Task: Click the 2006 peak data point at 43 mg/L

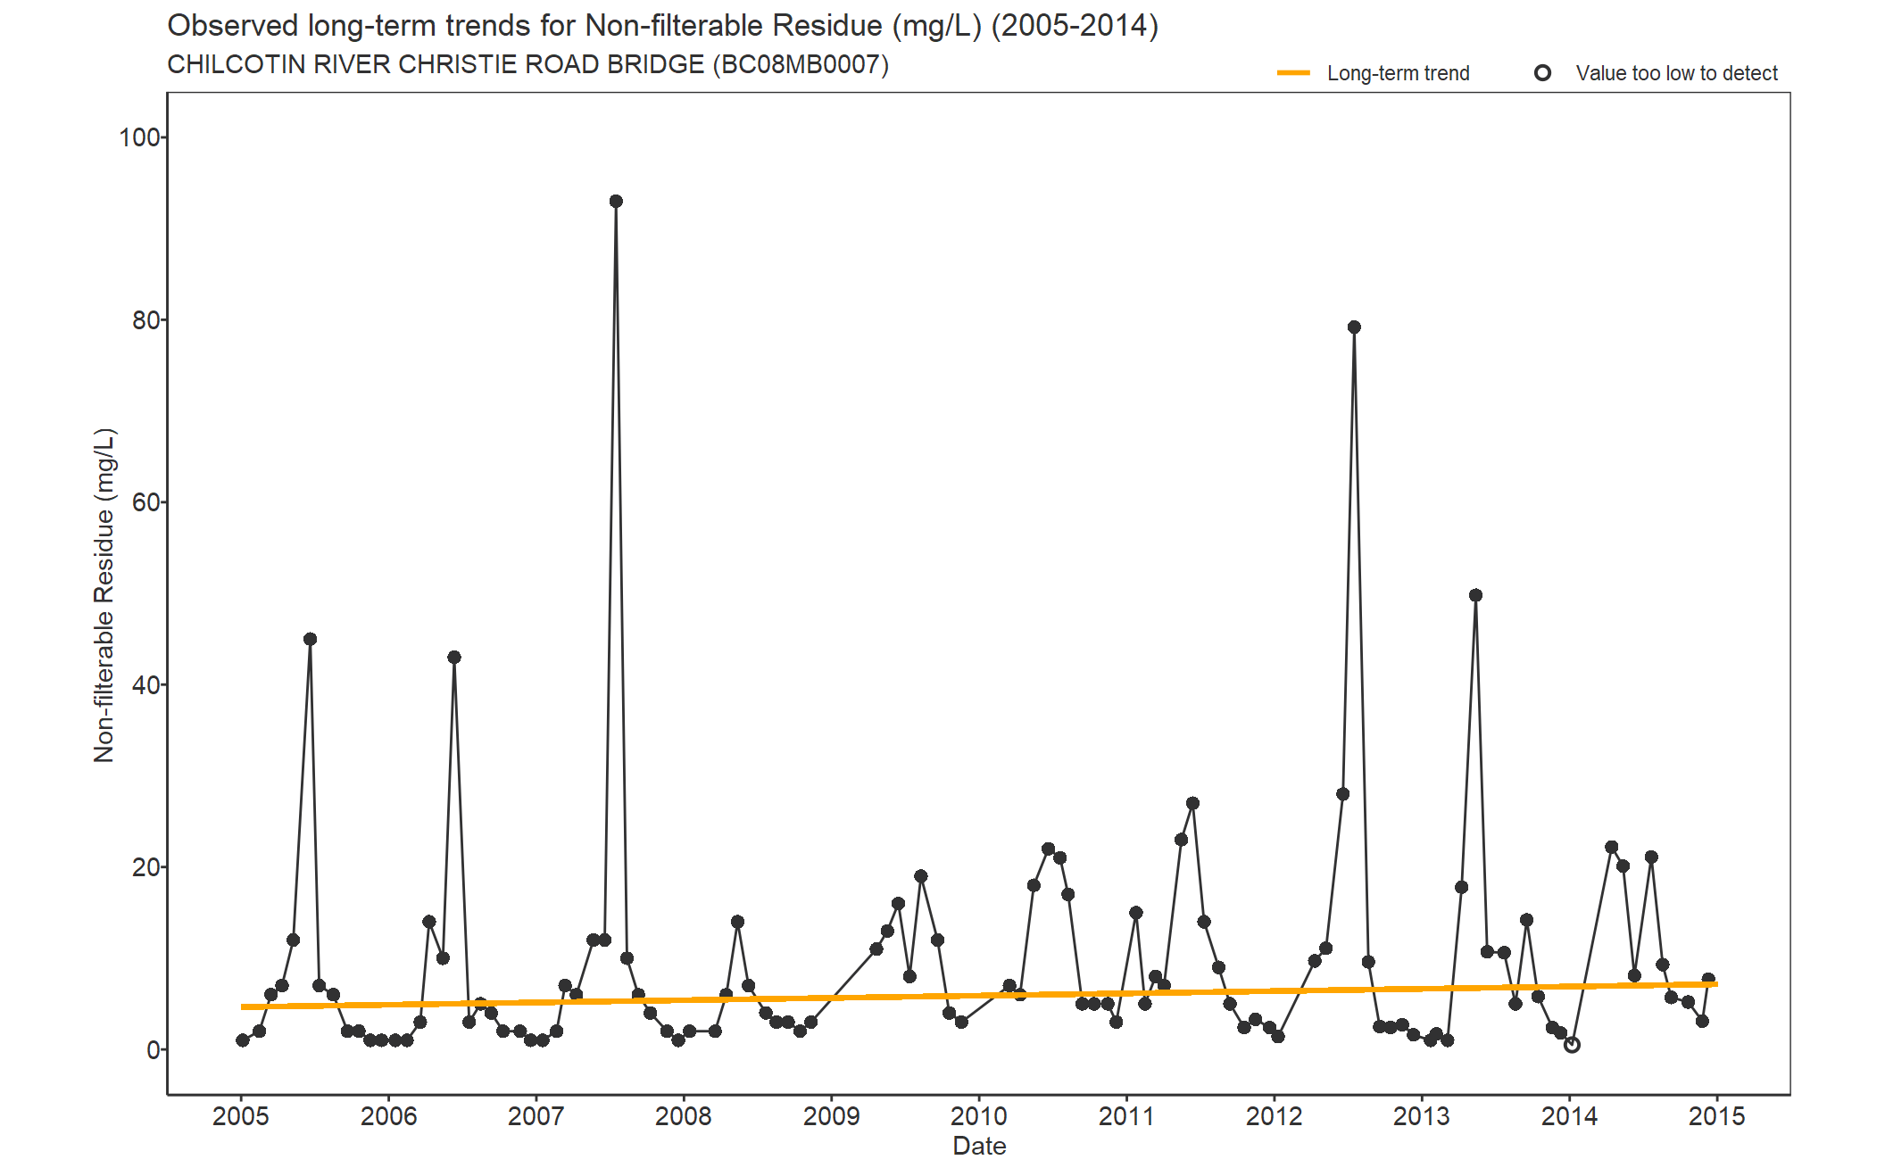Action: click(454, 658)
